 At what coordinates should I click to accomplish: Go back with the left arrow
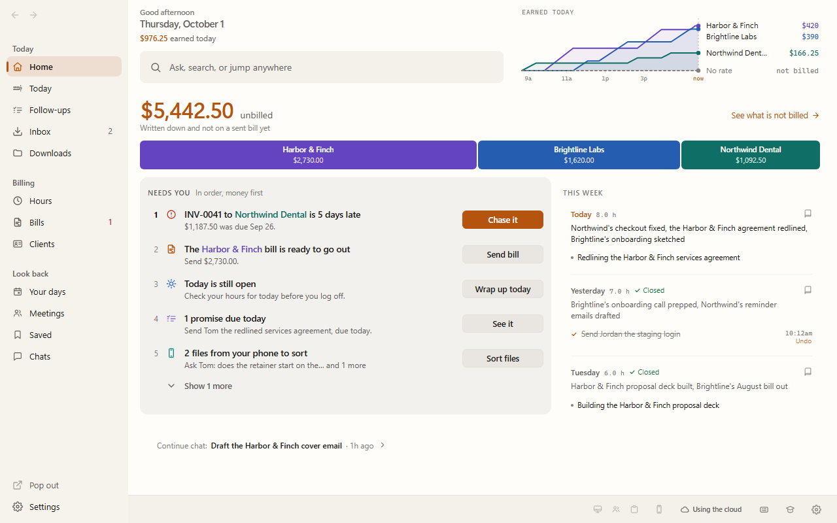[15, 15]
